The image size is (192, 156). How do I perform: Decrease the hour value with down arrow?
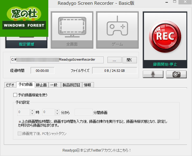click(32, 114)
